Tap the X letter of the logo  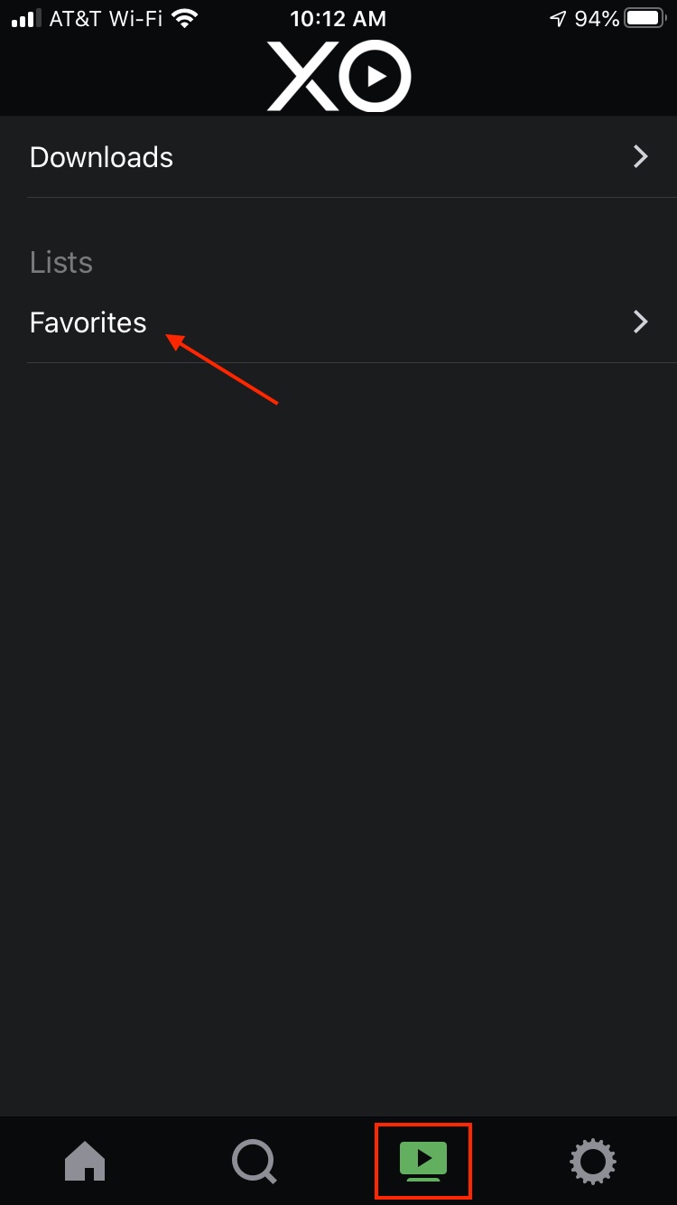(x=304, y=76)
